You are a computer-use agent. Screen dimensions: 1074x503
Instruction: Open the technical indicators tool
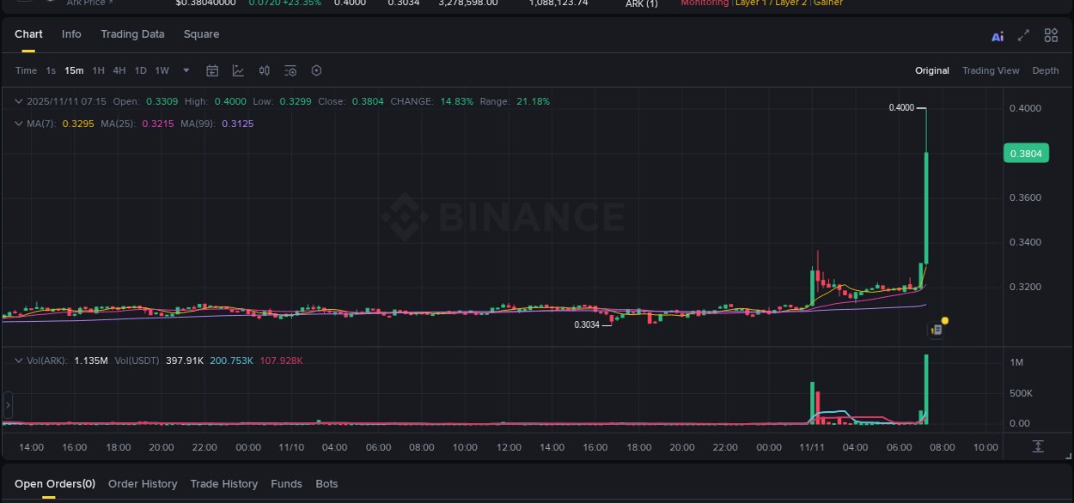point(238,70)
